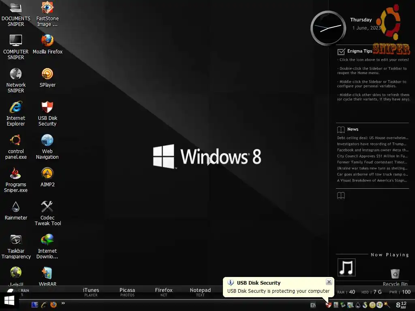Click the green dollar sign tray icon
Image resolution: width=415 pixels, height=311 pixels.
[365, 305]
